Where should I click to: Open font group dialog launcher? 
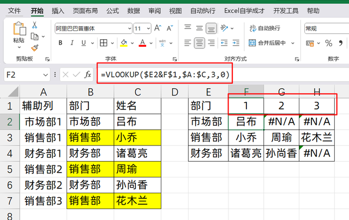(x=174, y=59)
